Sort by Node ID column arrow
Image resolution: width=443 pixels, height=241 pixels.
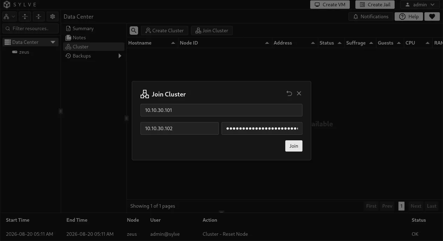267,43
